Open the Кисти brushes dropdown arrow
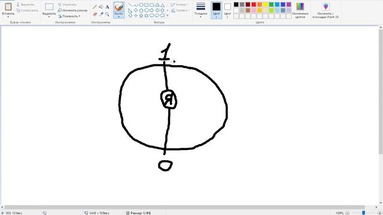The width and height of the screenshot is (383, 215). [x=118, y=17]
